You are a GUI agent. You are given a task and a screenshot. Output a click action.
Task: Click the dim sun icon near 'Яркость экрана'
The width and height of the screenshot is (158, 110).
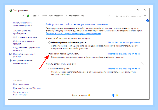pos(89,95)
